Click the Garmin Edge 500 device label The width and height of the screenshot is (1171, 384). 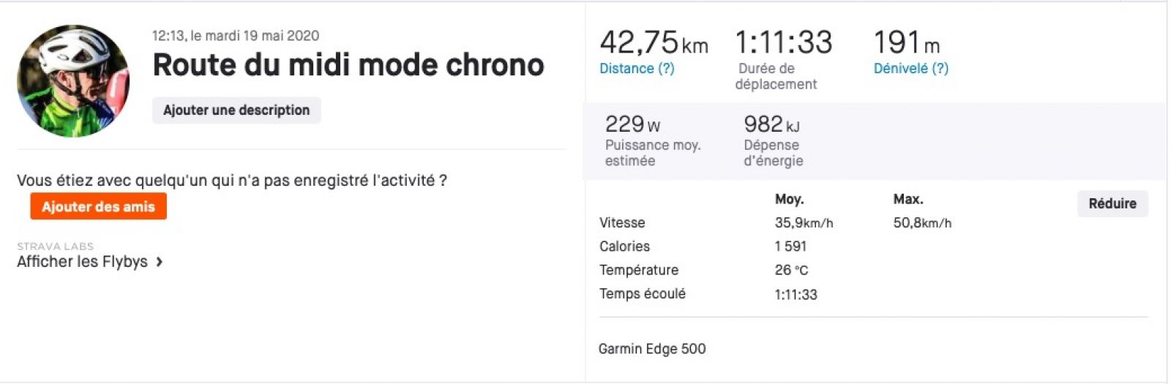click(x=652, y=349)
